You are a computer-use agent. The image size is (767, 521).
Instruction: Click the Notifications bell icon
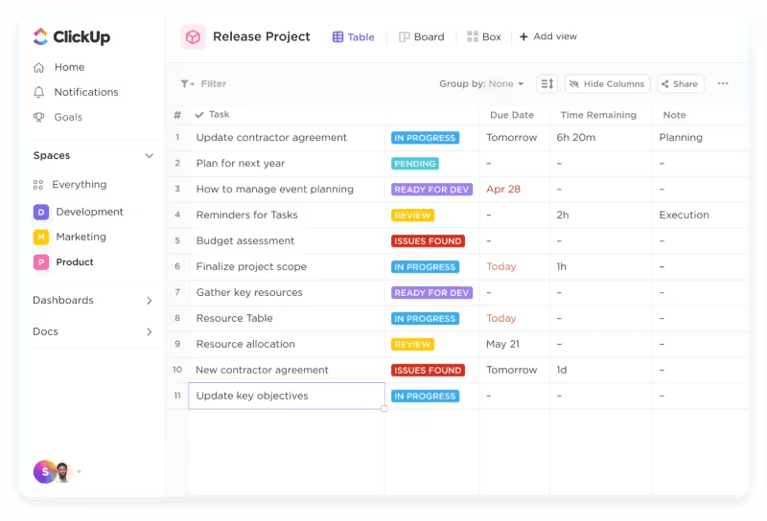(38, 92)
